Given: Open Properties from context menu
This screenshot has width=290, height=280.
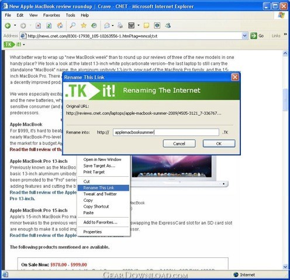Looking at the screenshot, I should [103, 232].
